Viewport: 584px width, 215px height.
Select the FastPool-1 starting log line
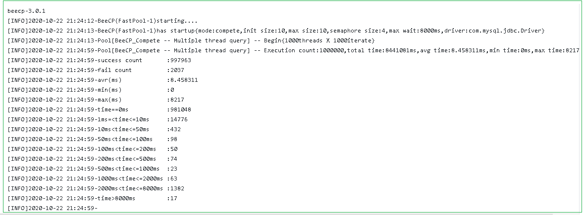(x=103, y=21)
